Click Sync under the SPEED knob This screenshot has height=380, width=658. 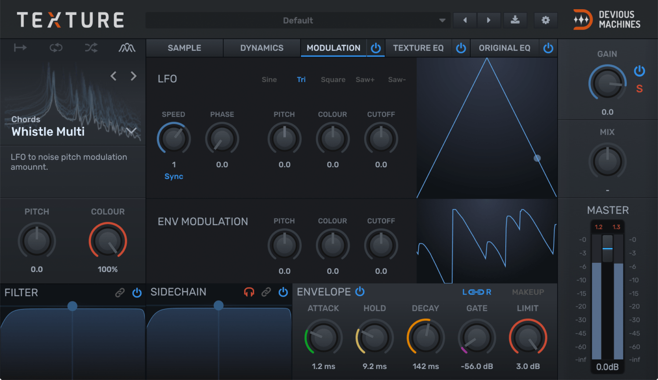174,176
